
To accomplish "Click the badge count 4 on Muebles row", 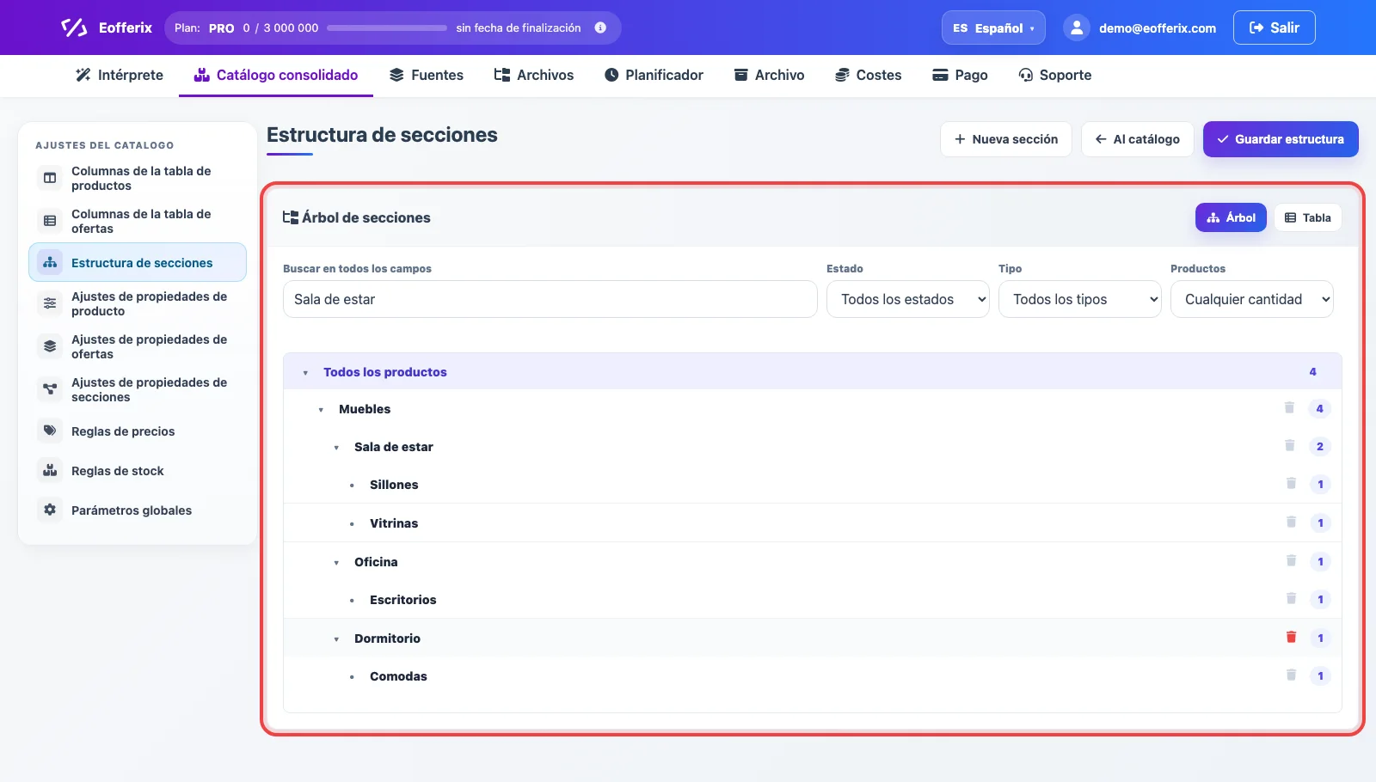I will pos(1320,409).
